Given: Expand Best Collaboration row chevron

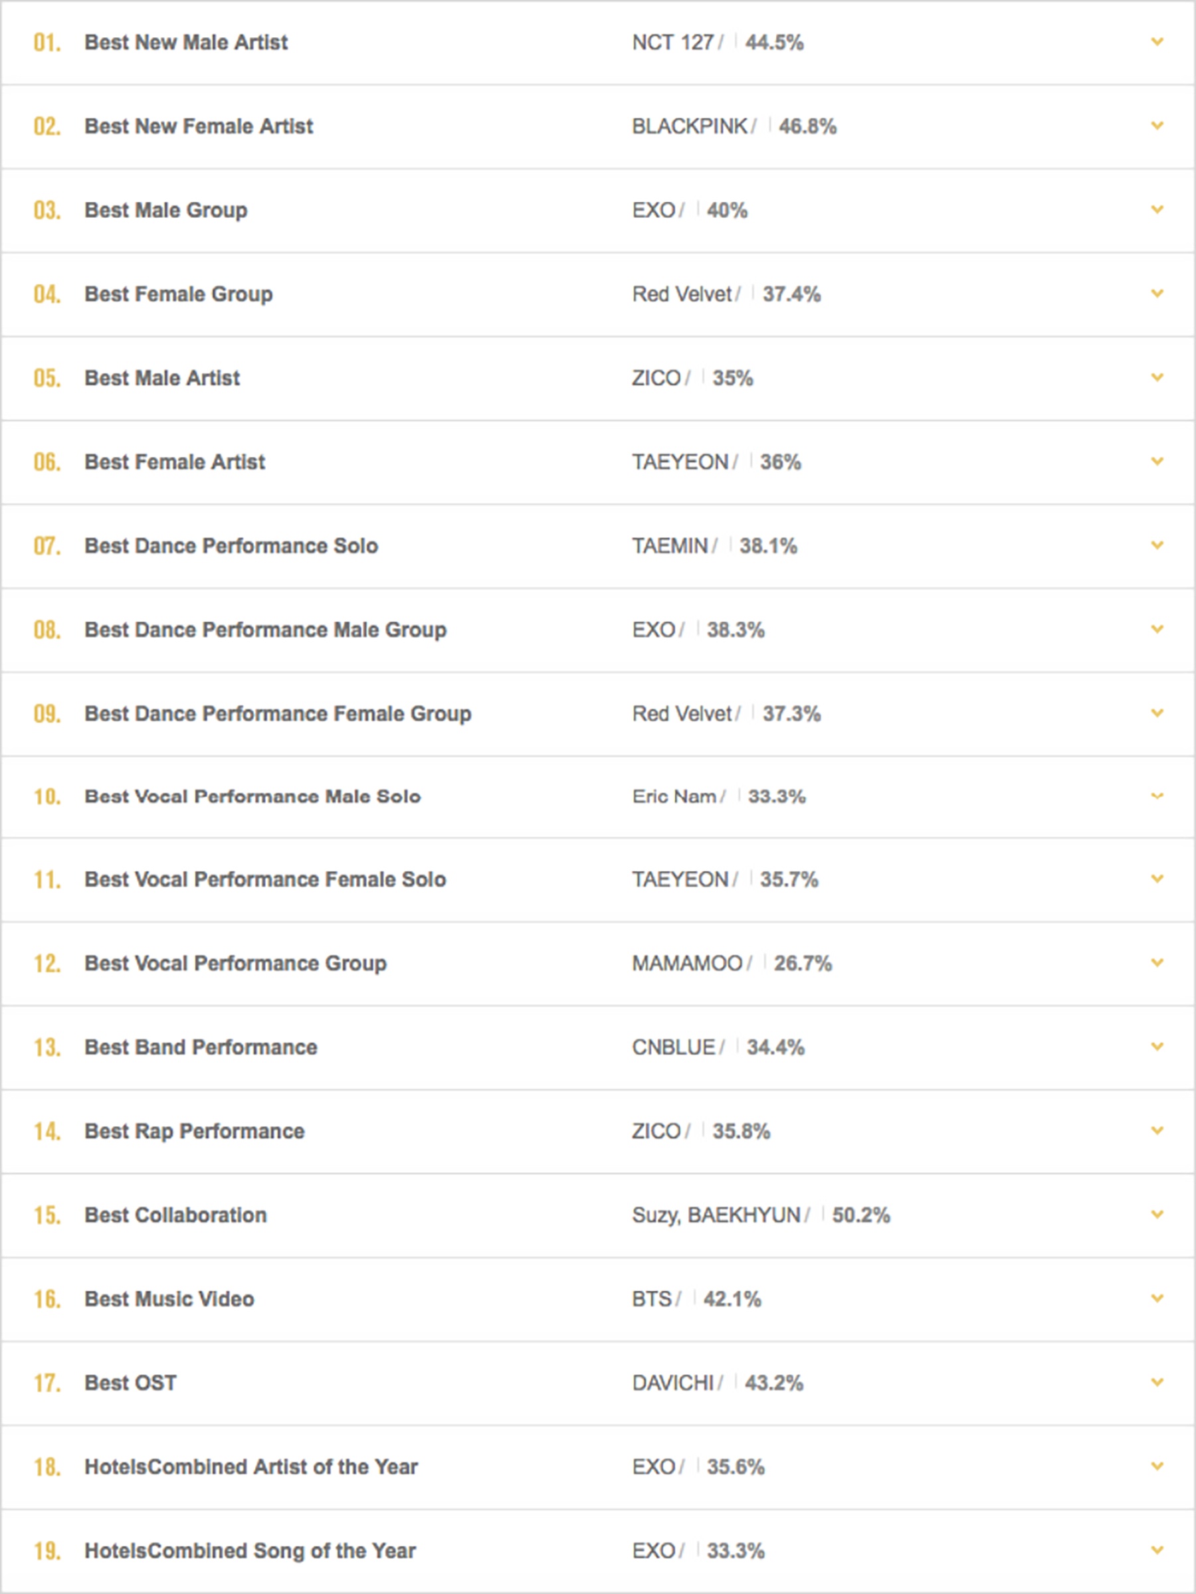Looking at the screenshot, I should (1157, 1215).
